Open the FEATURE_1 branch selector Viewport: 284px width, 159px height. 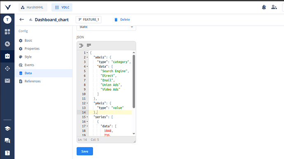(88, 20)
